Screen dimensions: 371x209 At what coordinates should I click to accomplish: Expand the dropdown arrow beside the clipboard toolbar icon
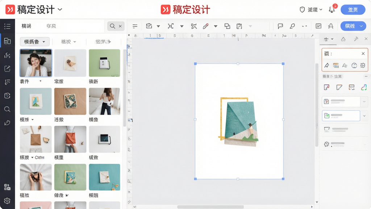(x=158, y=26)
